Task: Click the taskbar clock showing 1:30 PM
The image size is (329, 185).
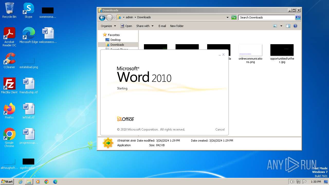Action: (x=316, y=182)
